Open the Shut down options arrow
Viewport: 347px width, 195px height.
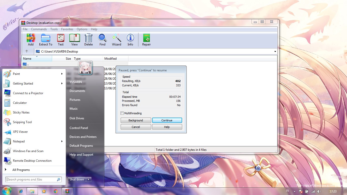89,180
